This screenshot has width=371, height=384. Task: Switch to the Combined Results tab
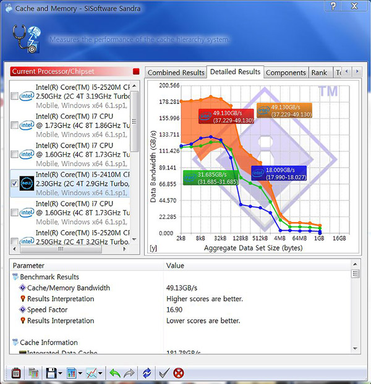coord(176,73)
